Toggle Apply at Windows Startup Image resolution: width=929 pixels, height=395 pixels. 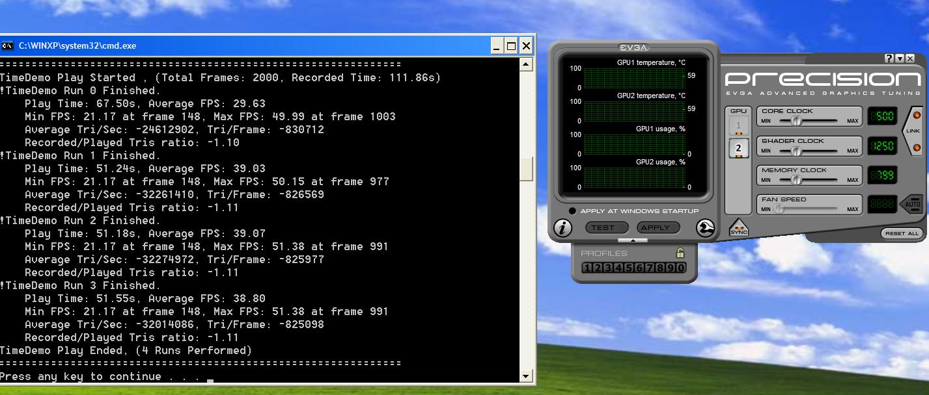pyautogui.click(x=572, y=210)
